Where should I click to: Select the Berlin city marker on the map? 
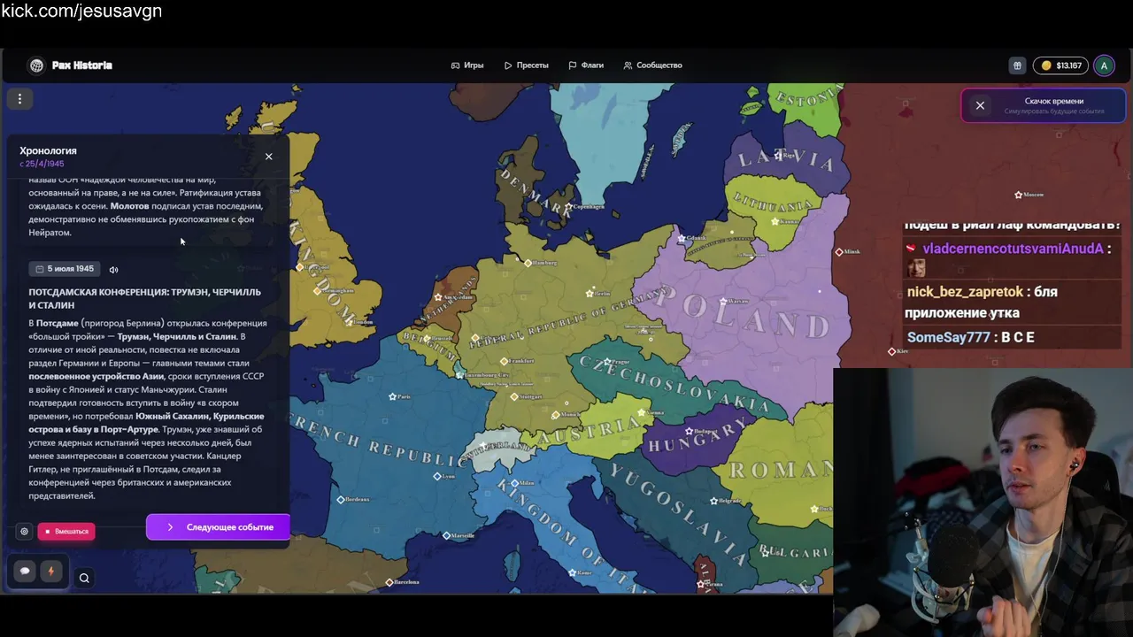(x=590, y=293)
